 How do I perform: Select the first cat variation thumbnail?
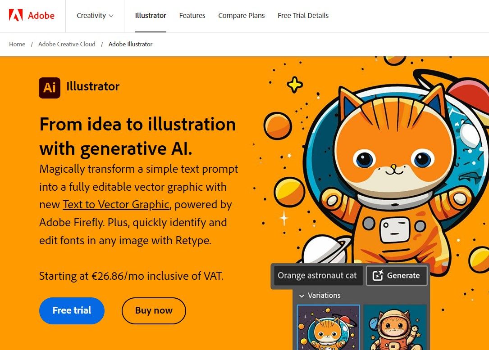click(329, 327)
